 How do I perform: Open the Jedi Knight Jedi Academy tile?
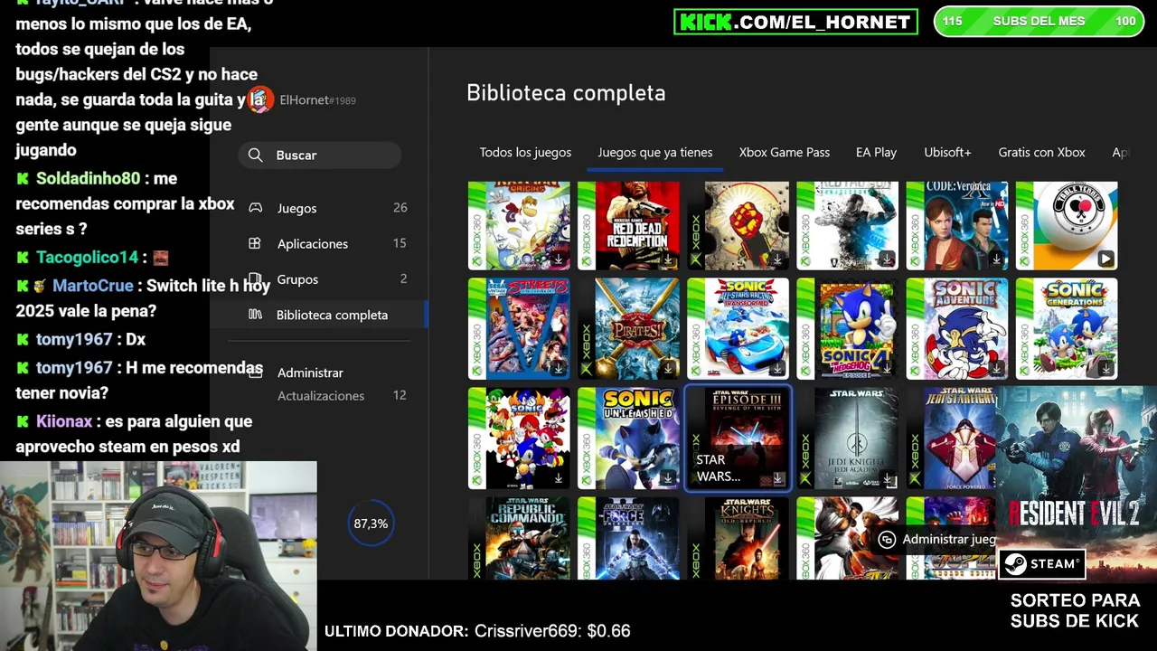tap(847, 438)
